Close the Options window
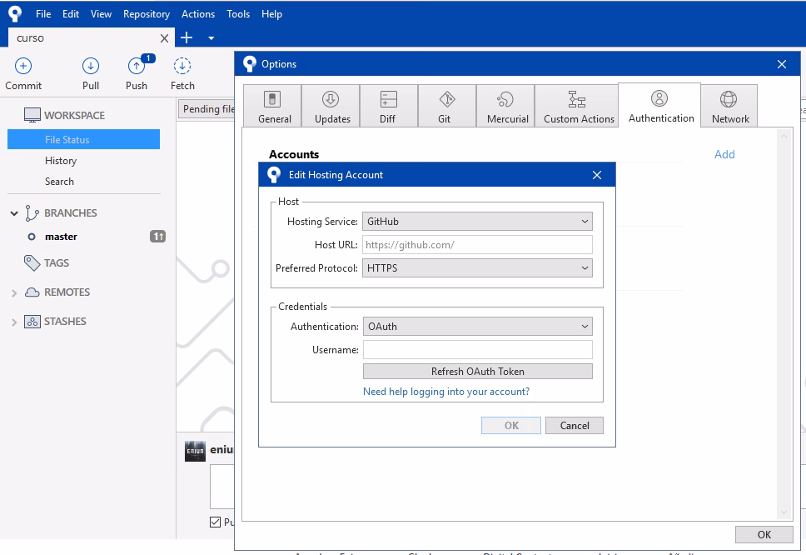Viewport: 806px width, 555px height. tap(782, 64)
